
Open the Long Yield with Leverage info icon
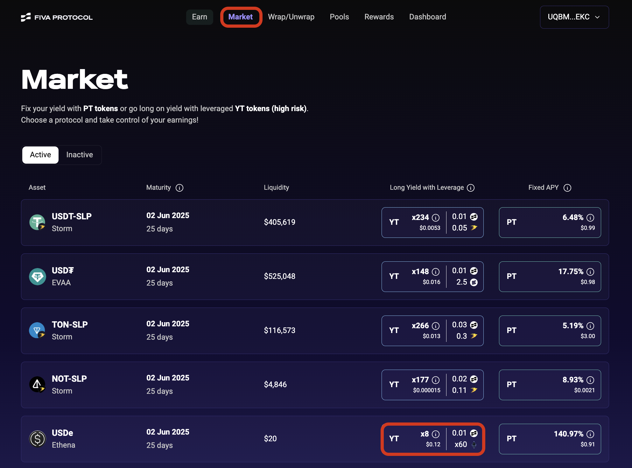(471, 188)
